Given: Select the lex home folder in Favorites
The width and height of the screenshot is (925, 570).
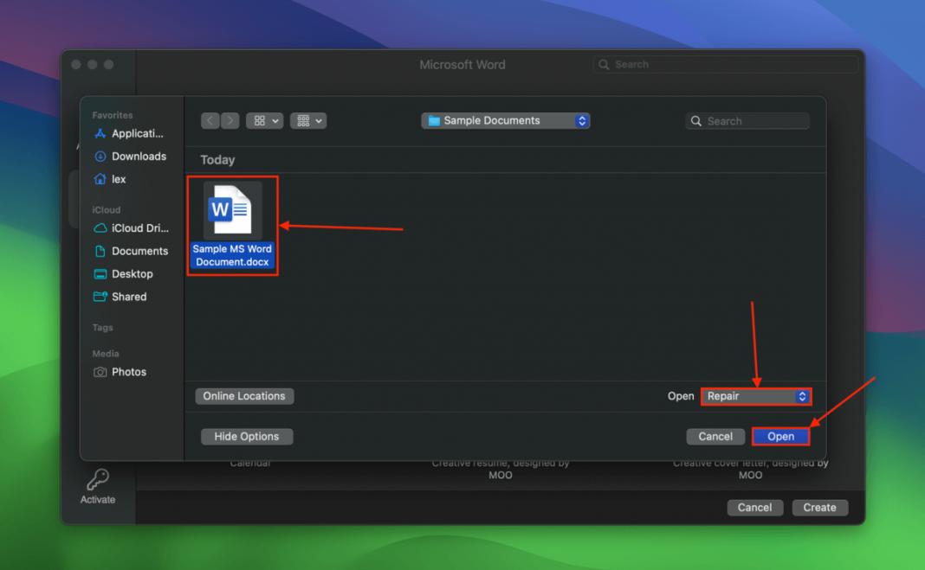Looking at the screenshot, I should pyautogui.click(x=117, y=179).
